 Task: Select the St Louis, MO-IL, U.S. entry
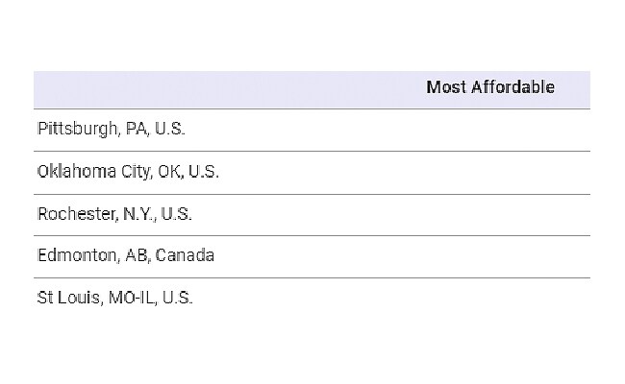pyautogui.click(x=312, y=298)
